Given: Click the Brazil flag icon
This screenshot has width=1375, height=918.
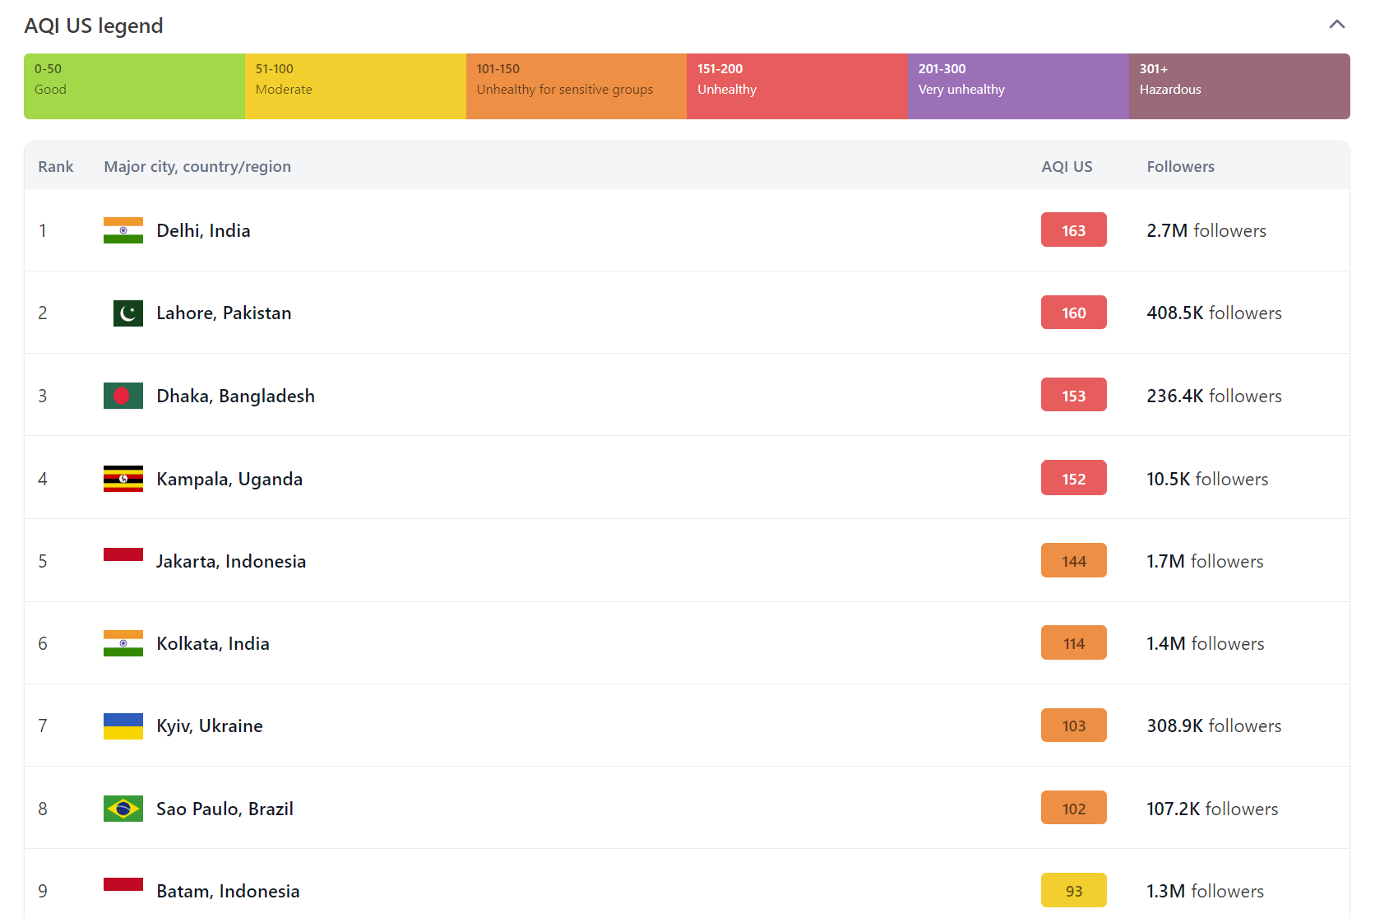Looking at the screenshot, I should pyautogui.click(x=123, y=809).
